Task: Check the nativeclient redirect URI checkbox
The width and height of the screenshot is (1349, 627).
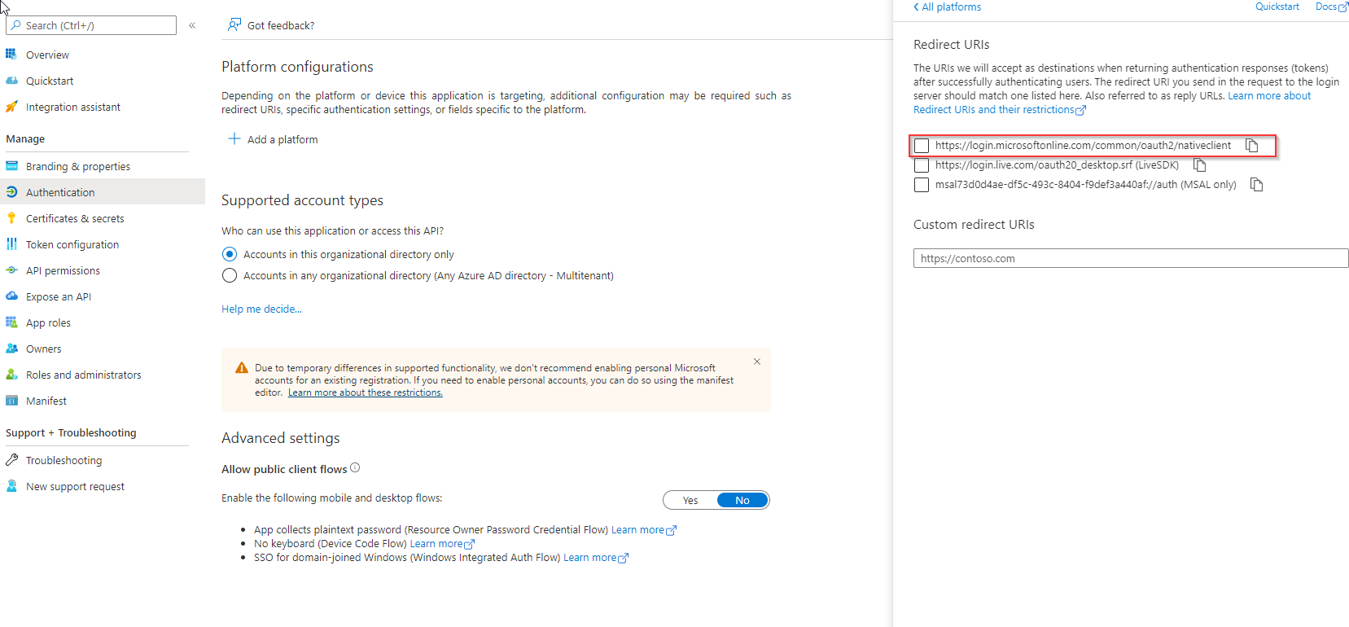Action: click(922, 146)
